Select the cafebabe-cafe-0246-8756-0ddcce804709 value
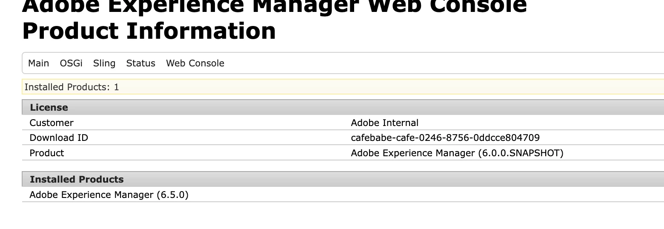 (445, 138)
